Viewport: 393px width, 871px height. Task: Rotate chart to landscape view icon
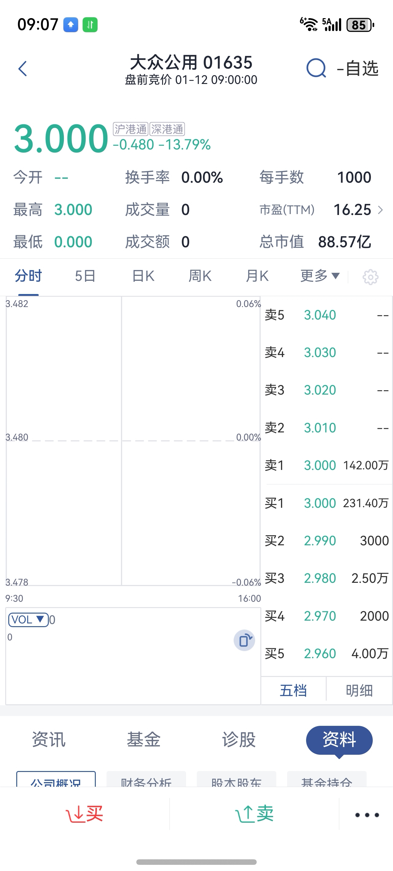coord(244,640)
